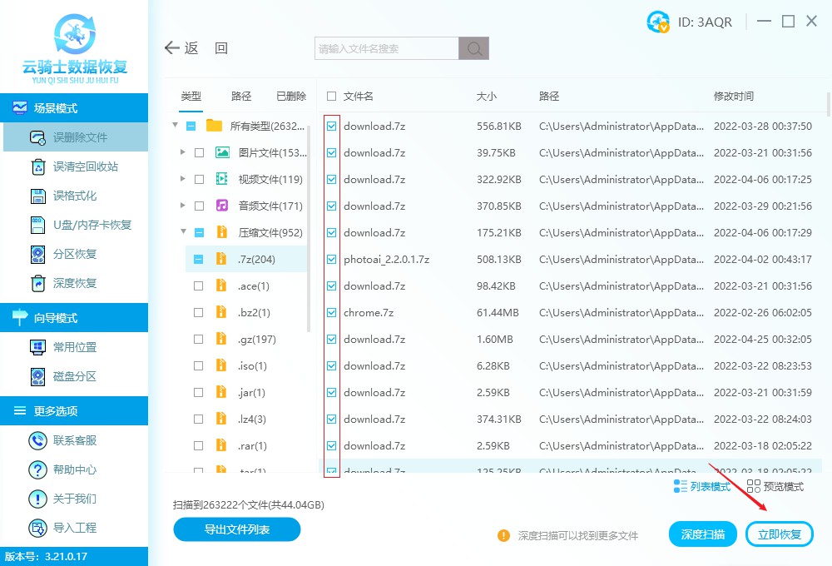
Task: Select the .ace(1) tree row
Action: click(245, 285)
